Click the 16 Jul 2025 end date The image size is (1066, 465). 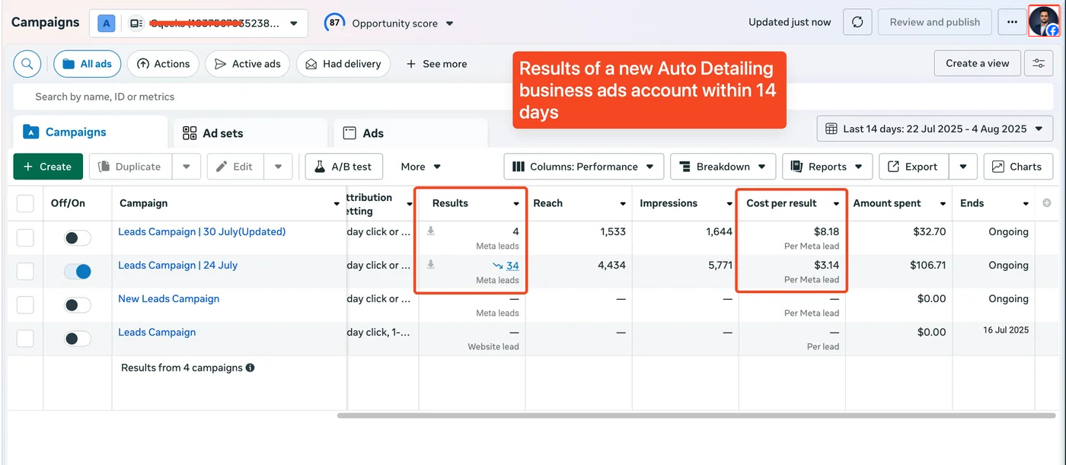pos(1006,330)
